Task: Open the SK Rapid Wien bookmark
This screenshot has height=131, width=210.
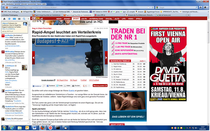Action: point(27,12)
